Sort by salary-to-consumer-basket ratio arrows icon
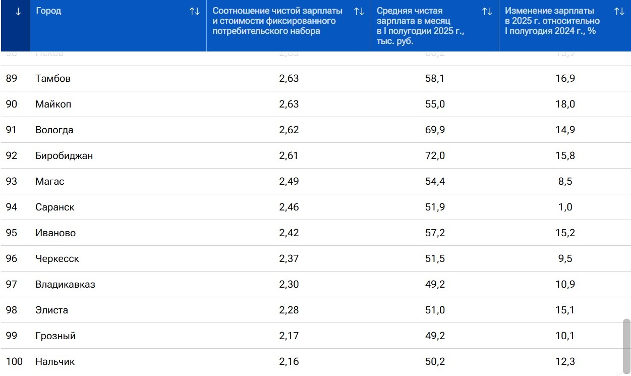 tap(359, 12)
